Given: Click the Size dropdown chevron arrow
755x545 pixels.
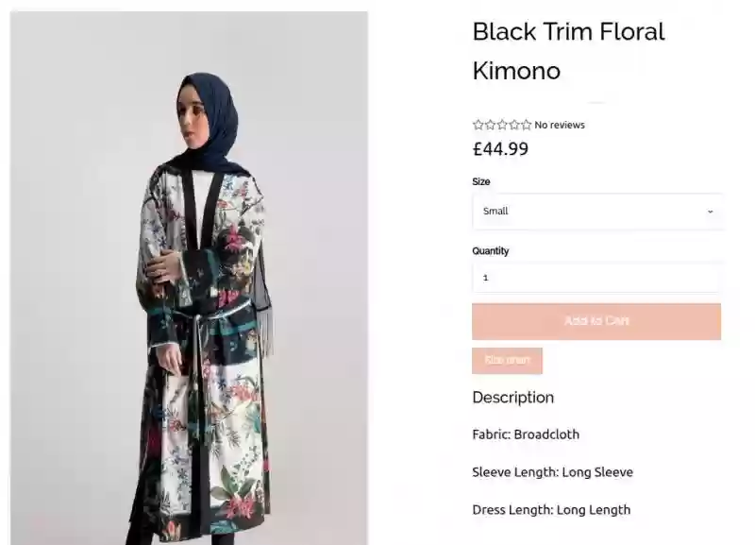Looking at the screenshot, I should [x=710, y=212].
